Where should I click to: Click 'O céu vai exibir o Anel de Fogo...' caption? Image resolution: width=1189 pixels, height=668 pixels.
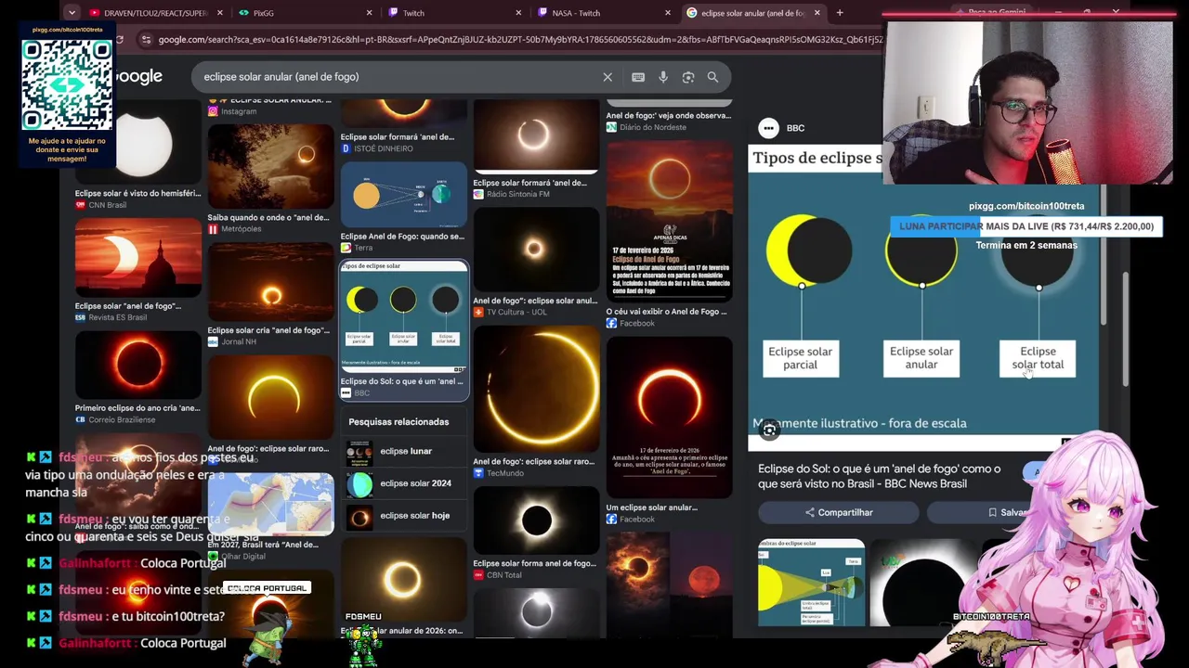click(666, 312)
